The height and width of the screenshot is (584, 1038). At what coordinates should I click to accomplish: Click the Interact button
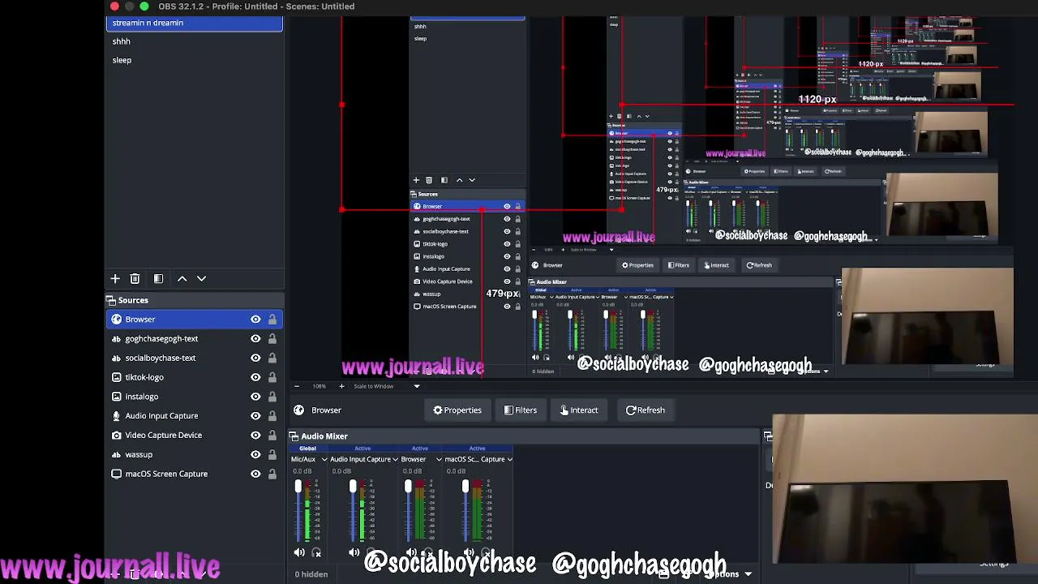(579, 410)
